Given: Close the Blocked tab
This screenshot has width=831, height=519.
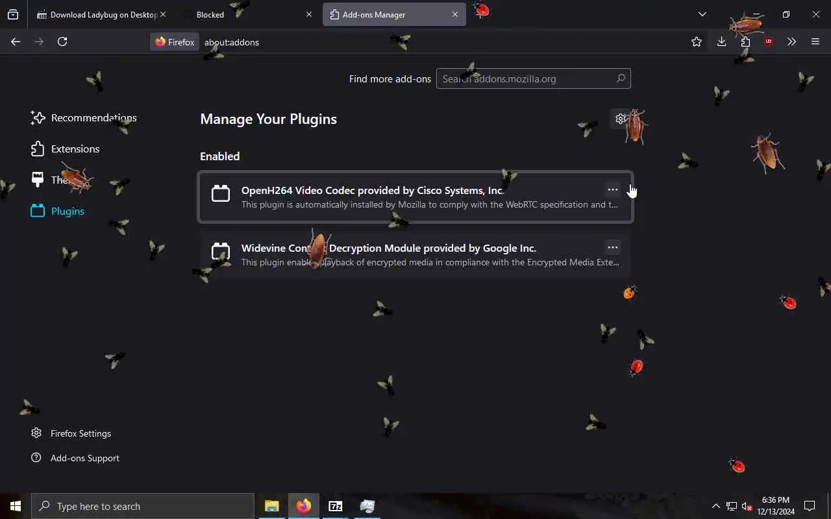Looking at the screenshot, I should (309, 14).
